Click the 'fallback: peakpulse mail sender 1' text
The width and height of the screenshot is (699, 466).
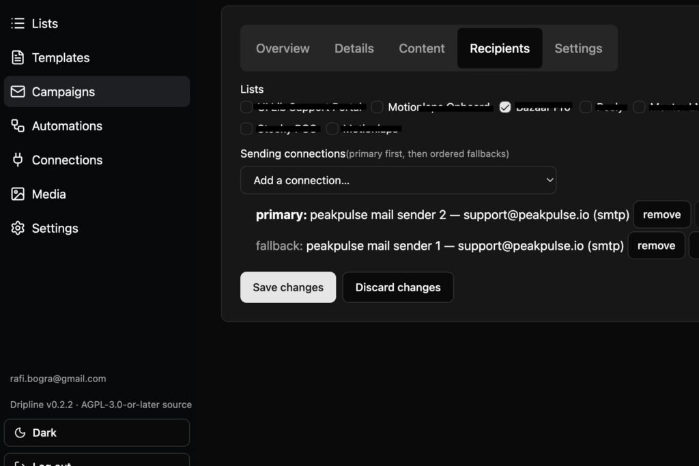point(348,246)
